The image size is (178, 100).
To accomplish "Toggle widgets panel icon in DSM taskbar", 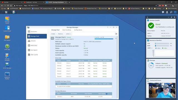I will (x=175, y=12).
